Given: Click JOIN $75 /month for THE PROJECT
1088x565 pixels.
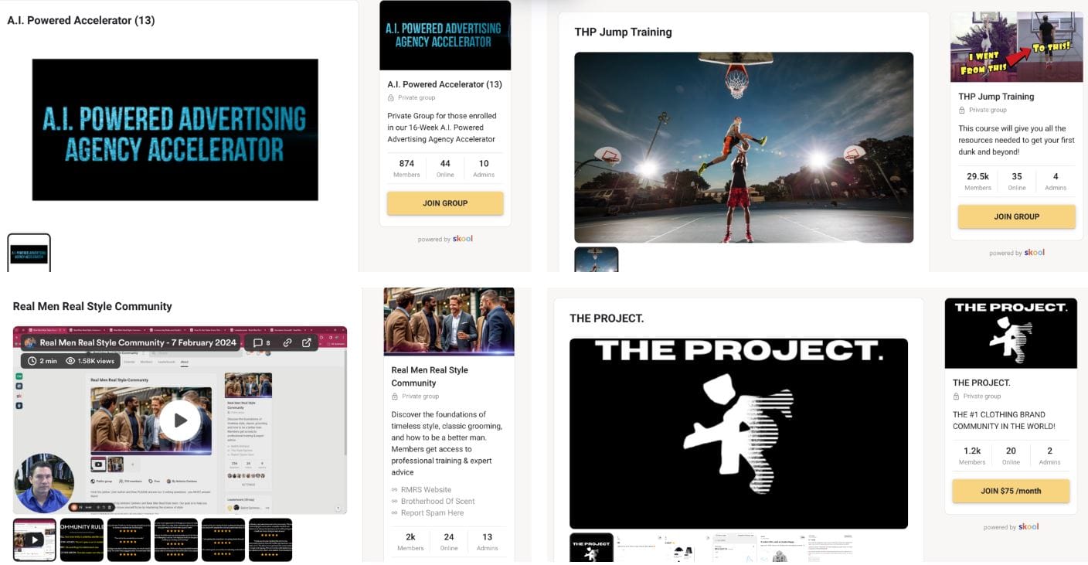Looking at the screenshot, I should pyautogui.click(x=1011, y=491).
